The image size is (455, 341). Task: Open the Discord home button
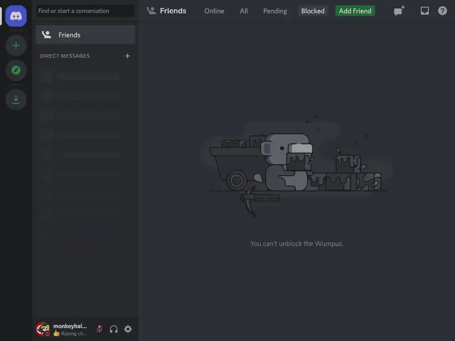click(x=16, y=16)
